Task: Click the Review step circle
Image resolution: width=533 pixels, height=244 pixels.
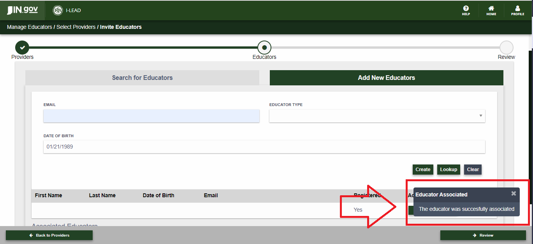Action: click(506, 48)
